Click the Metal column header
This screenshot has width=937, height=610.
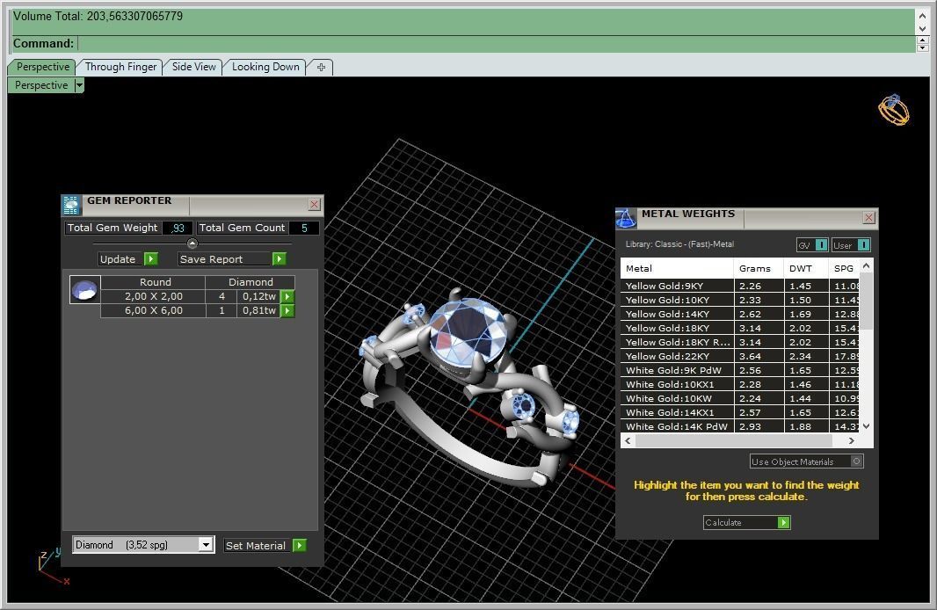click(x=677, y=269)
